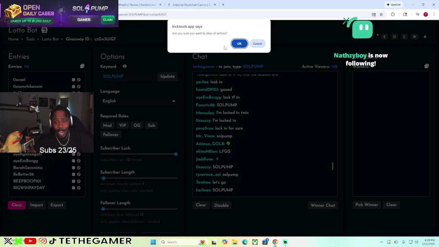This screenshot has height=247, width=439.
Task: Toggle the VIP required role
Action: click(123, 125)
